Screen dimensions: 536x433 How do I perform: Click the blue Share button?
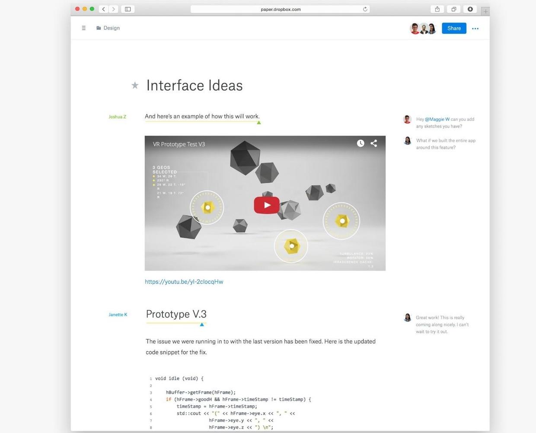453,29
